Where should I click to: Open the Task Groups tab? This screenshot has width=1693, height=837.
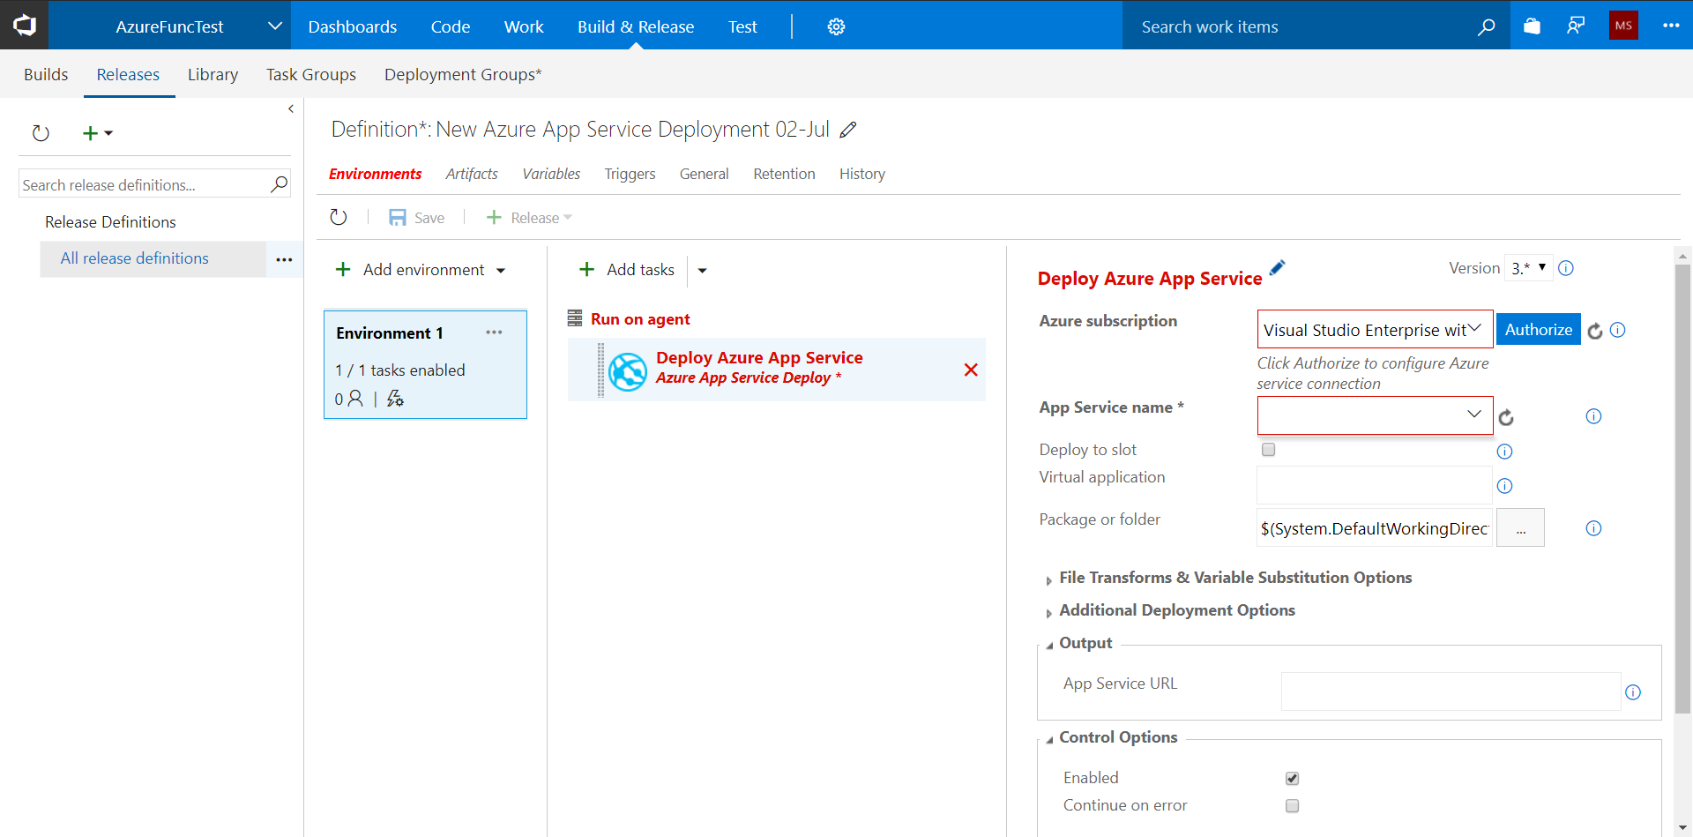(311, 74)
